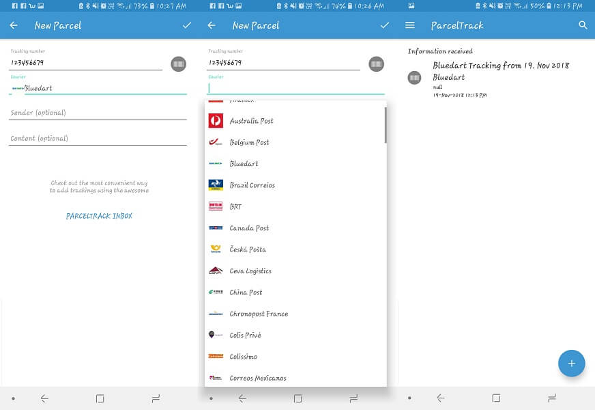Choose Brazil Correios courier
This screenshot has width=595, height=410.
pyautogui.click(x=295, y=185)
